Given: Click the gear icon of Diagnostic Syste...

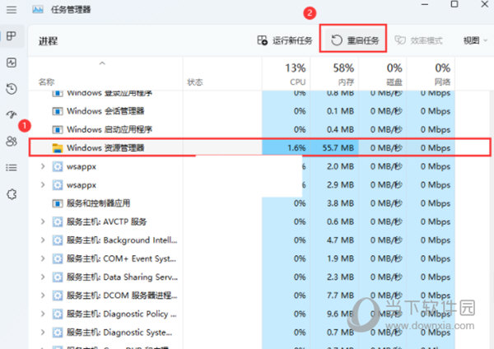Looking at the screenshot, I should pos(58,333).
